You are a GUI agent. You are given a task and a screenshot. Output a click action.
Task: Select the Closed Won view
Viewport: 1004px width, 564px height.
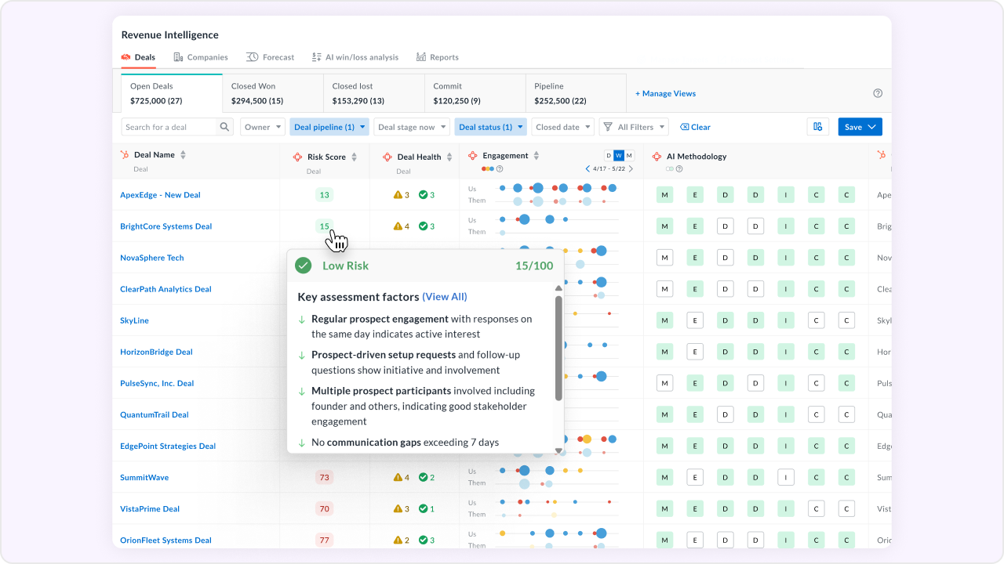click(x=273, y=93)
